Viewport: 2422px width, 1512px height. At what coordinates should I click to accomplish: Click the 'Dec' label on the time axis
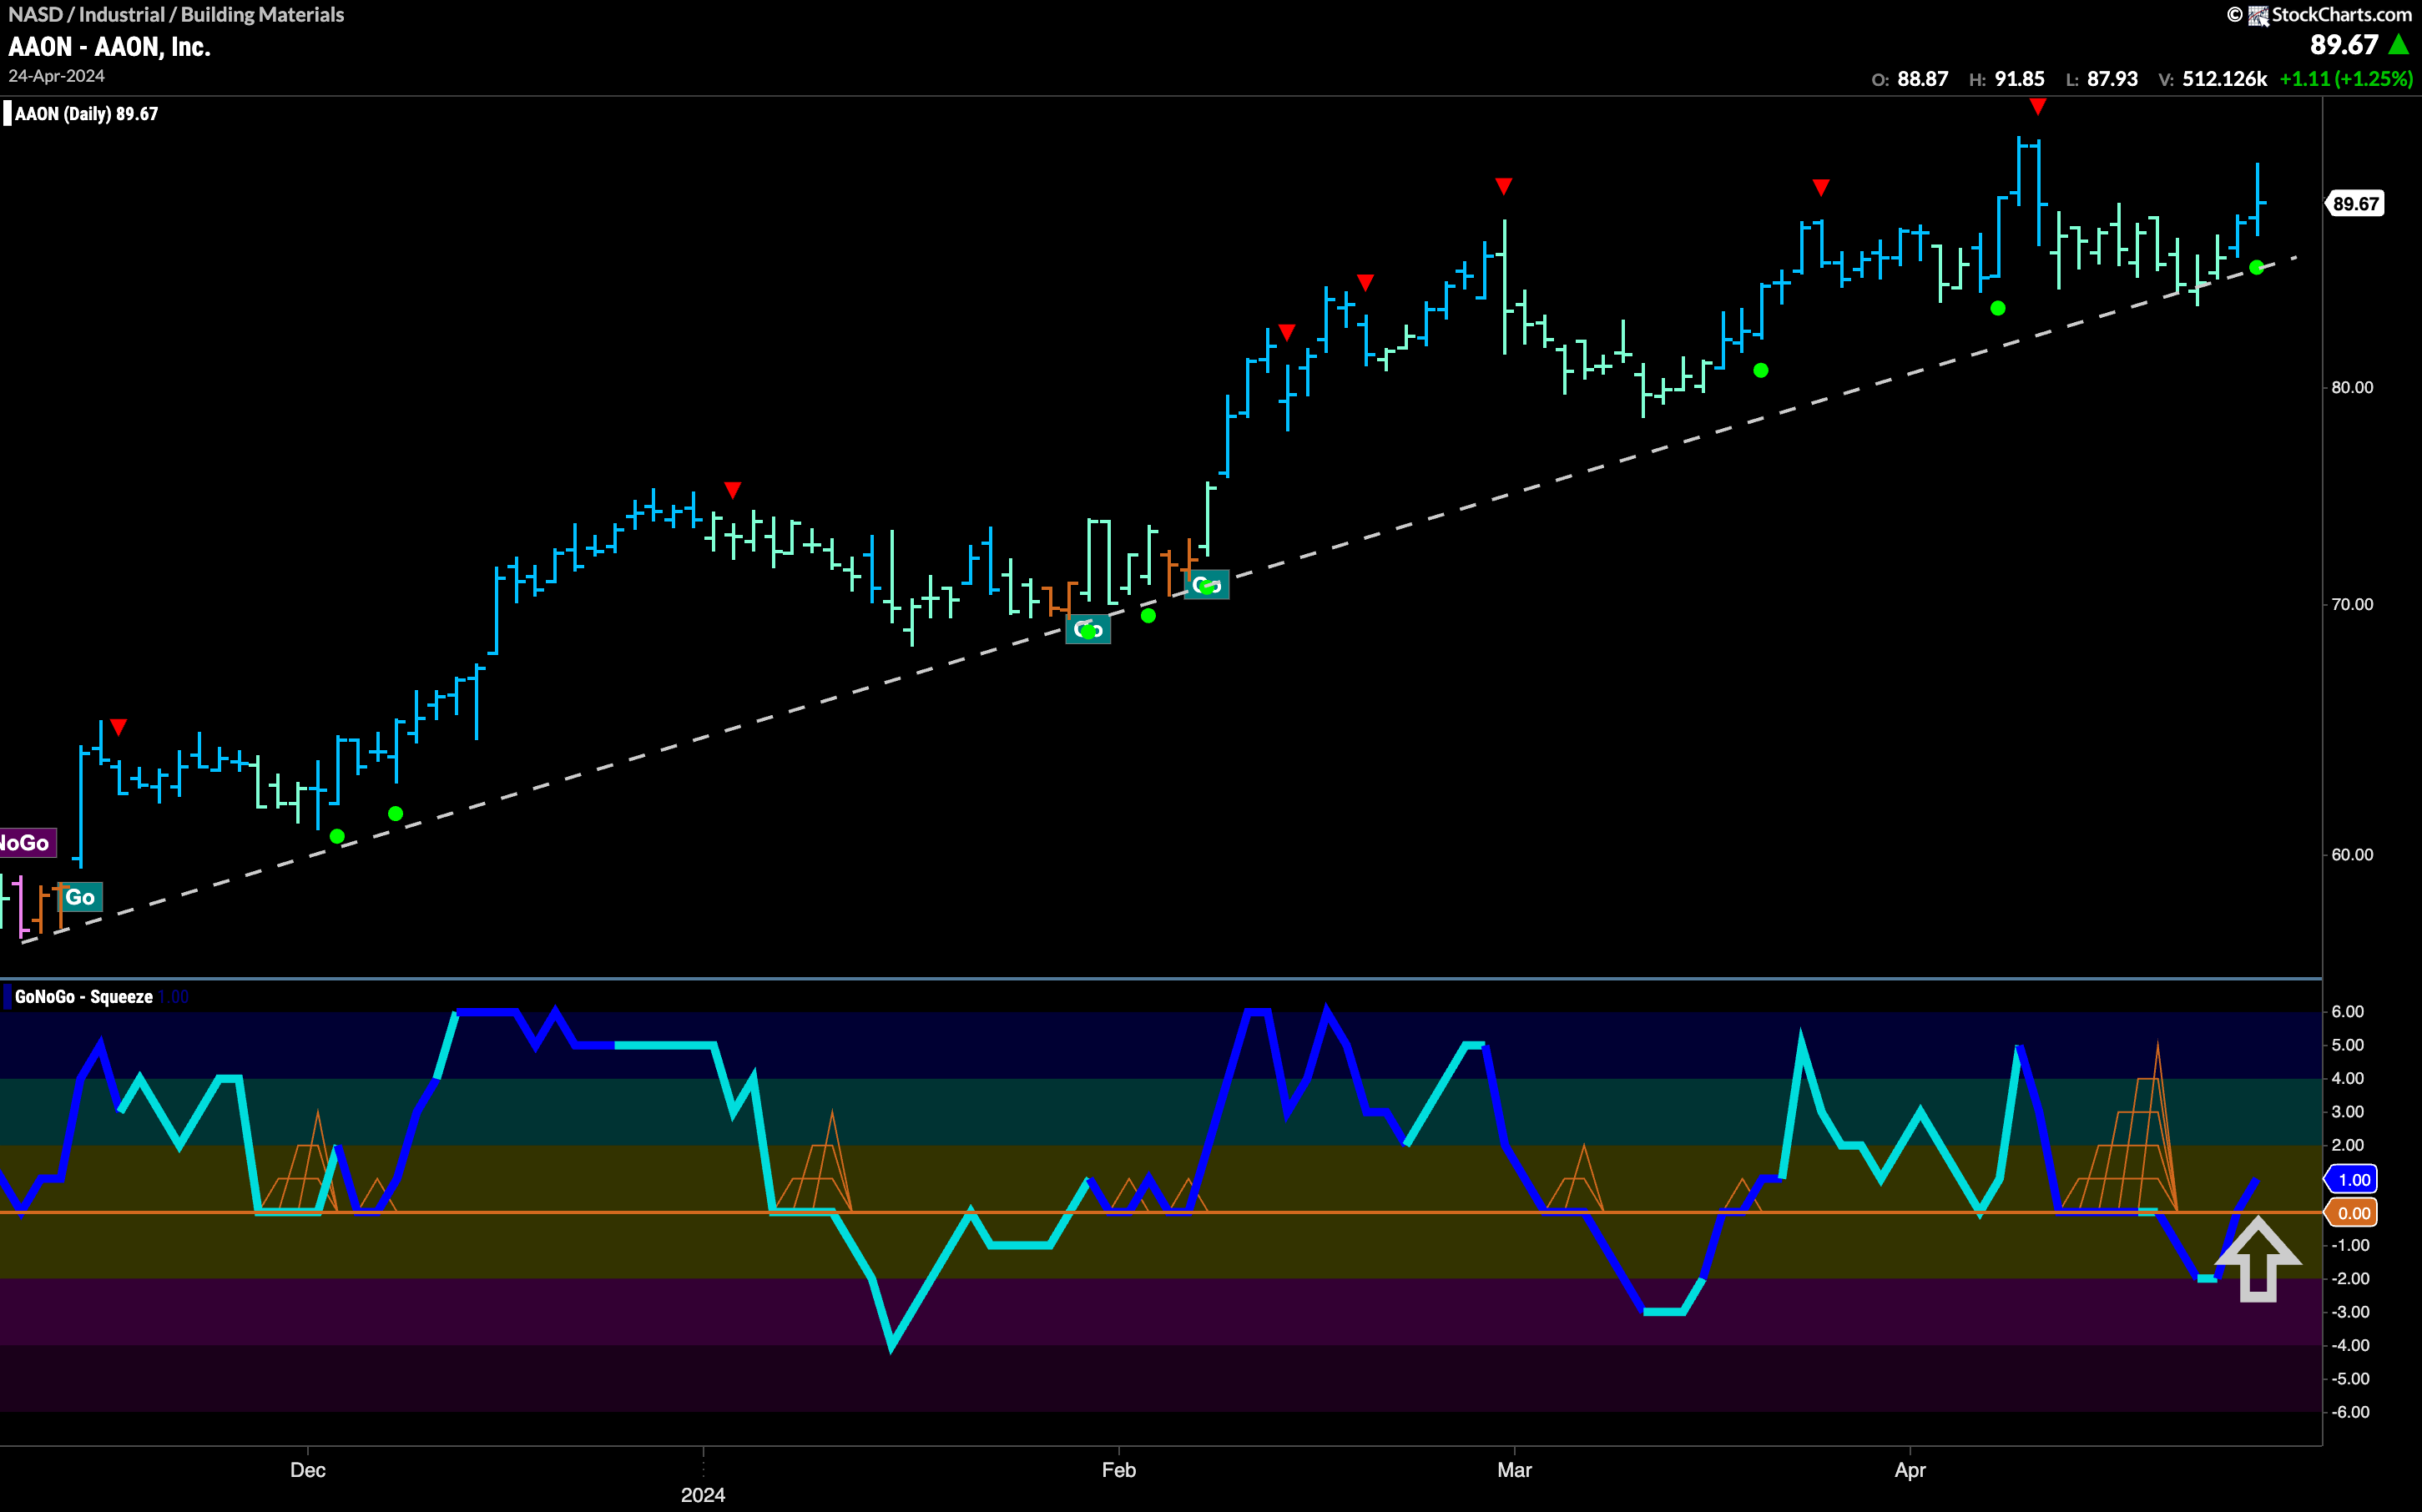[308, 1470]
